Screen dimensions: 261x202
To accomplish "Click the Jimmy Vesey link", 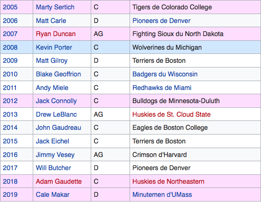I will (x=55, y=155).
